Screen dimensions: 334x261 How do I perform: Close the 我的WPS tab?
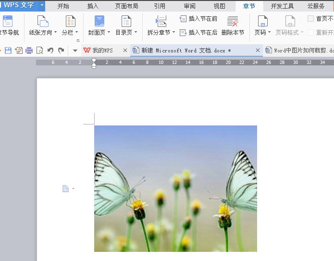[x=125, y=50]
